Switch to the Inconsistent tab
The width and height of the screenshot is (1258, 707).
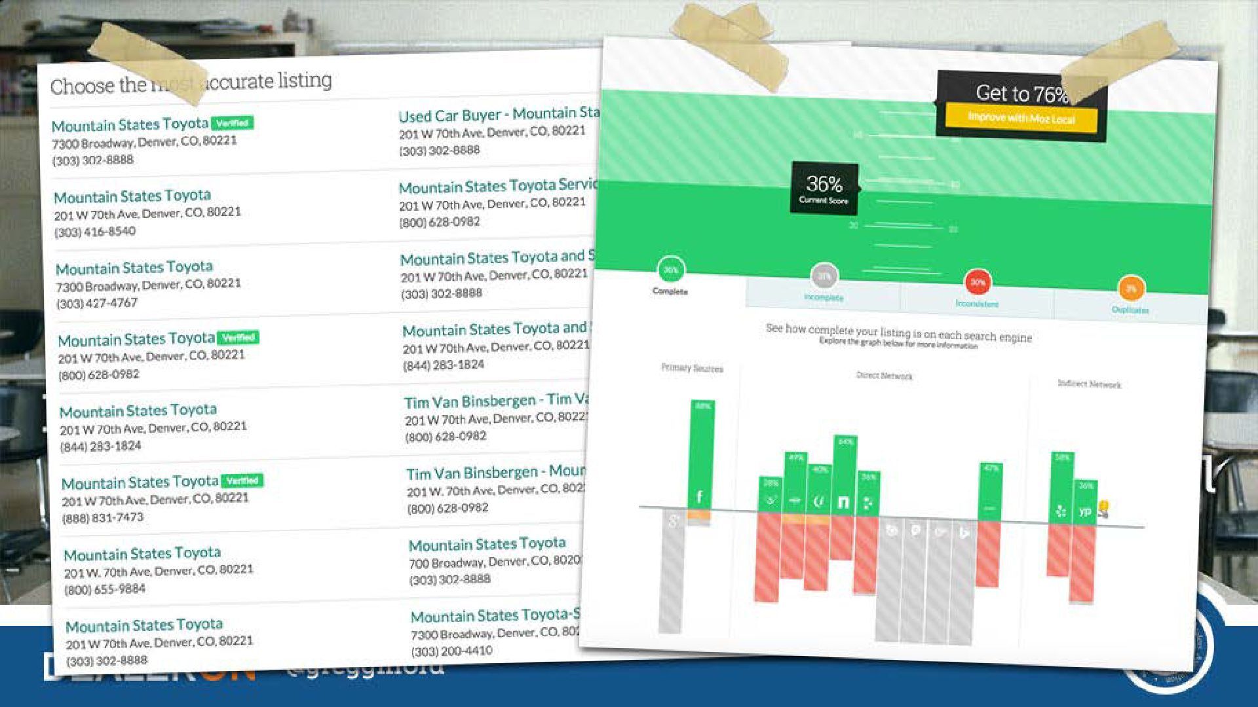pos(977,303)
